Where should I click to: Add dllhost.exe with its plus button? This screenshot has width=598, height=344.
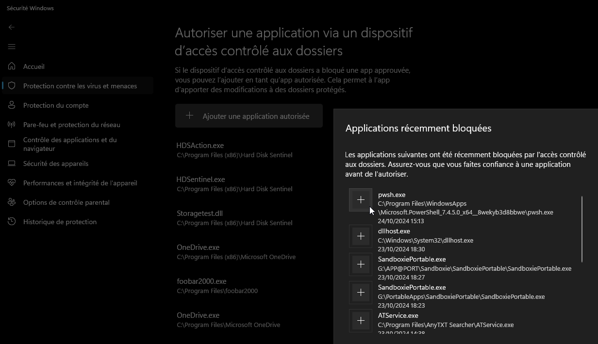(361, 236)
